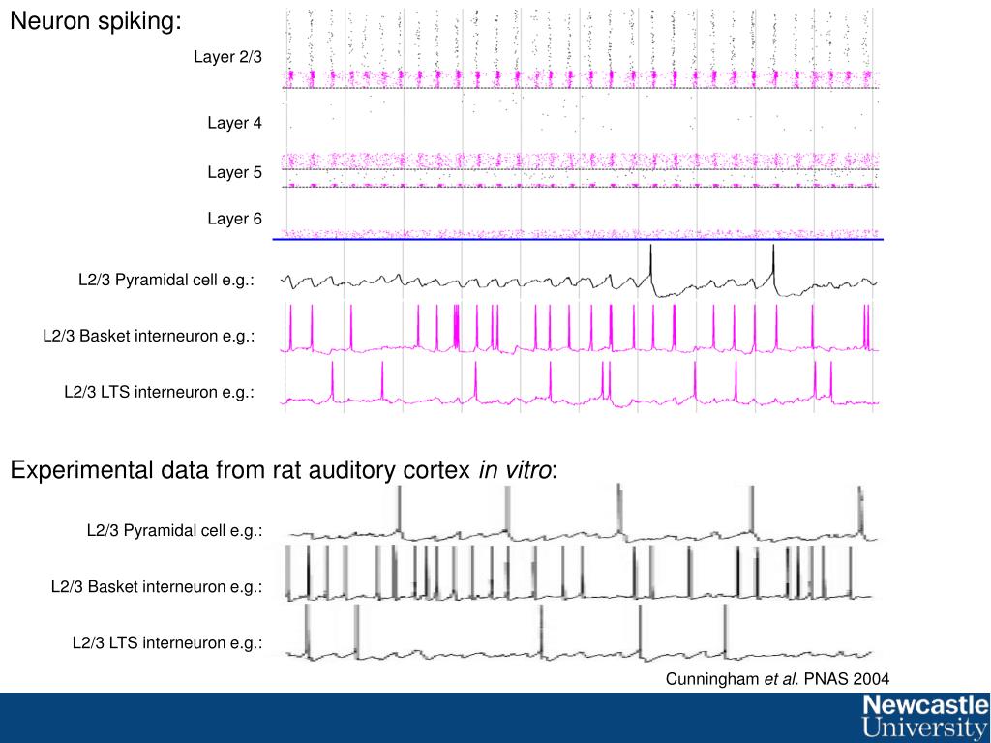
Task: Click the magenta LTS interneuron voltage trace
Action: 580,385
